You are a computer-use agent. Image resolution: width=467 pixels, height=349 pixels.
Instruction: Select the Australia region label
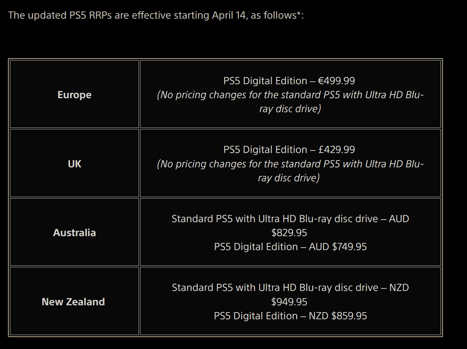(74, 233)
